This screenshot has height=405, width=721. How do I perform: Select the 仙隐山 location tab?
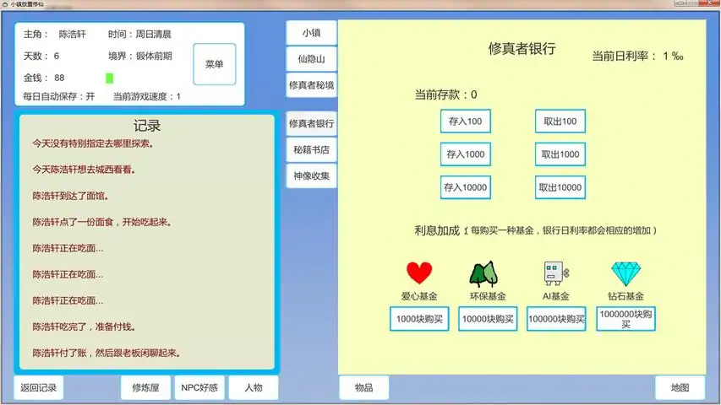pos(311,59)
